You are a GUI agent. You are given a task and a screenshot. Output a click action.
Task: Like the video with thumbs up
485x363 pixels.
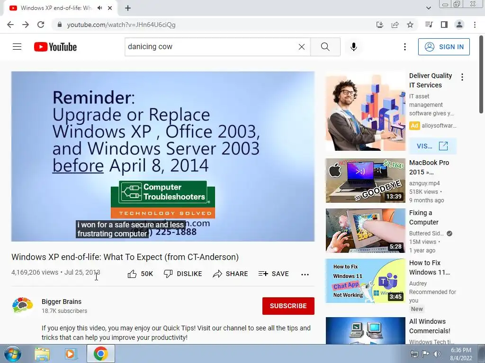click(x=140, y=274)
